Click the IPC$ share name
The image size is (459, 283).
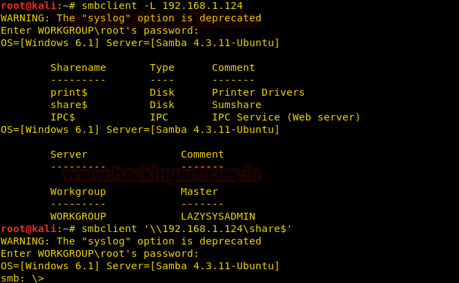[x=63, y=117]
